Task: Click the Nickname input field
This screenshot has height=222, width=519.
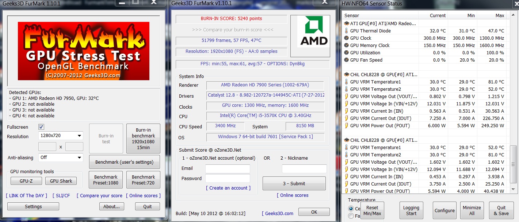Action: click(304, 168)
